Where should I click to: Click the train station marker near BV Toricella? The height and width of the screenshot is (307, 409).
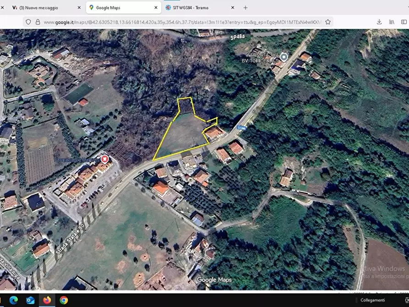[x=283, y=55]
